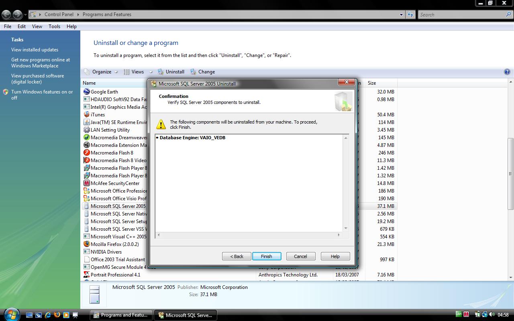Click the Back button in uninstall dialog
This screenshot has height=321, width=514.
pos(237,256)
